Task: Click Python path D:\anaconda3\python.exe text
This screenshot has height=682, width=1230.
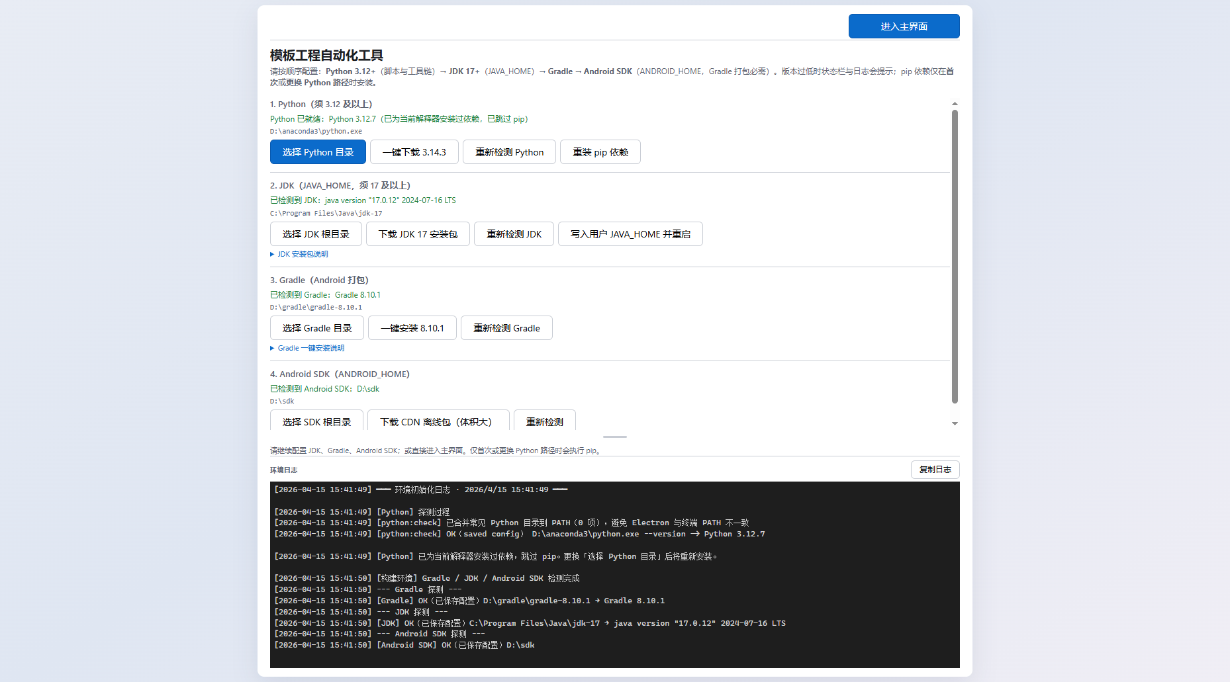Action: 316,131
